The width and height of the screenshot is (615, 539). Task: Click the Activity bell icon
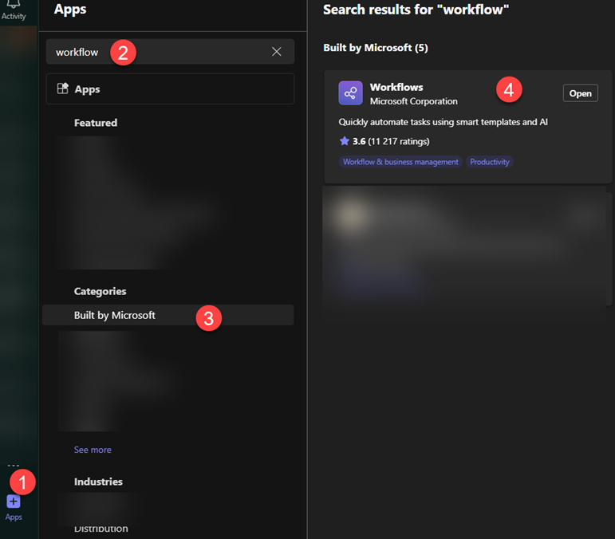point(14,6)
